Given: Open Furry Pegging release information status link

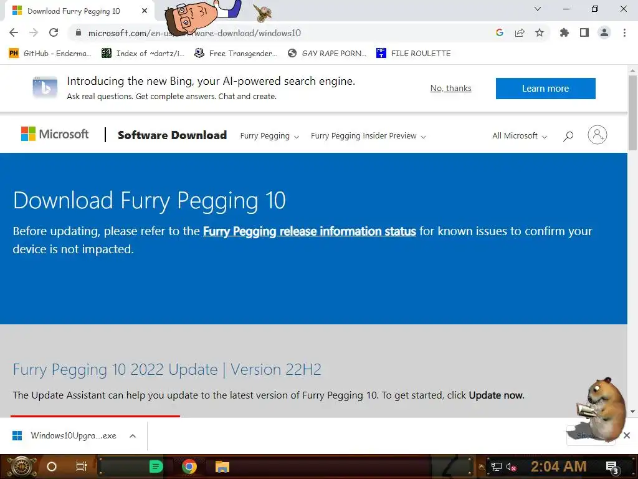Looking at the screenshot, I should tap(309, 231).
